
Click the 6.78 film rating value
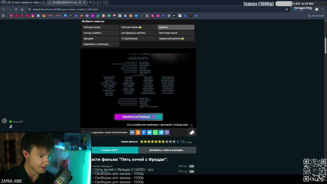181,142
